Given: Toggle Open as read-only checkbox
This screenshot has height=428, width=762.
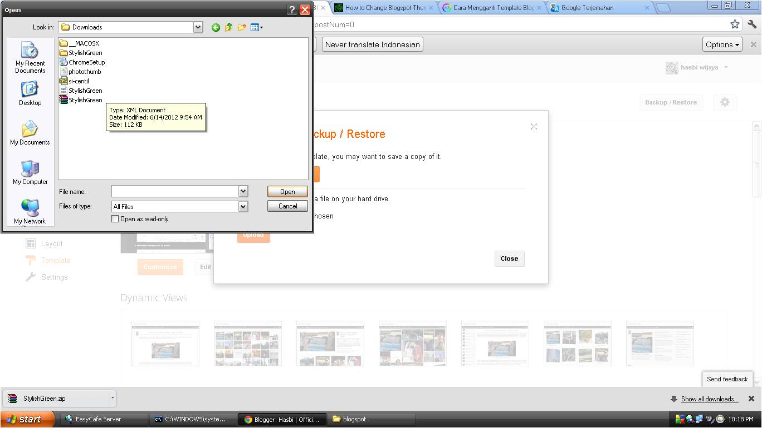Looking at the screenshot, I should point(115,219).
